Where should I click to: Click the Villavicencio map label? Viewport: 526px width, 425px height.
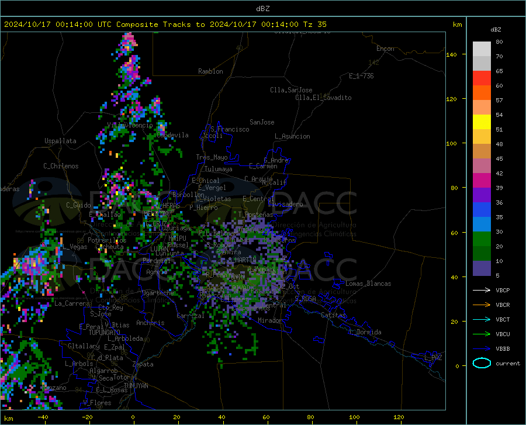pyautogui.click(x=130, y=125)
